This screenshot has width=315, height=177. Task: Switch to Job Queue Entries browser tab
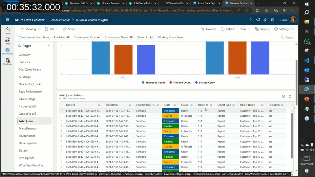[143, 3]
